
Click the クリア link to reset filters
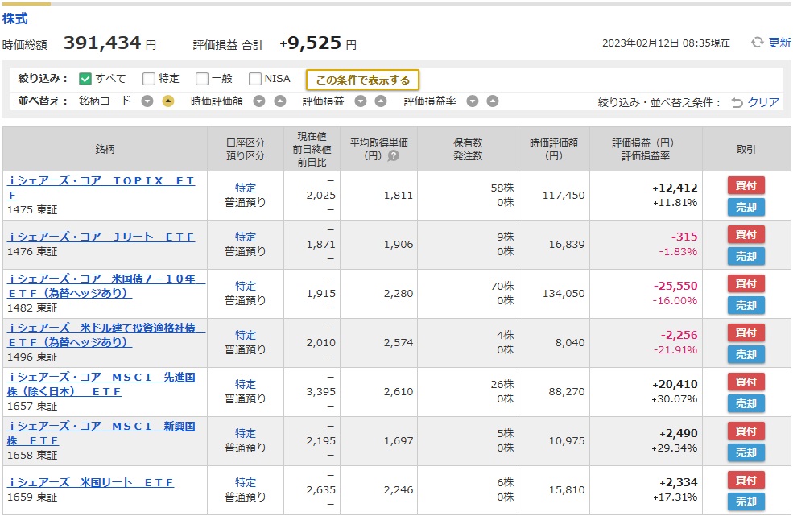pyautogui.click(x=763, y=102)
